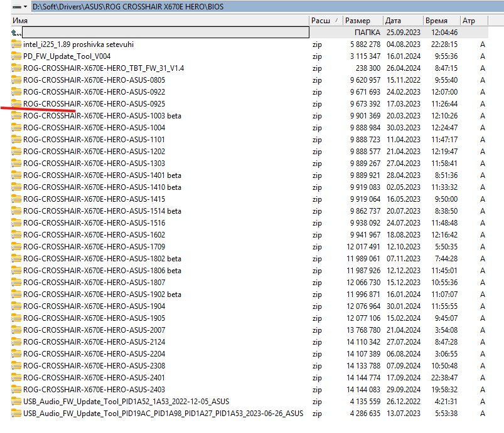The width and height of the screenshot is (504, 433).
Task: Click the zip icon of ROG-CROSSHAIR-X670E-HERO-ASUS-1004
Action: point(16,127)
